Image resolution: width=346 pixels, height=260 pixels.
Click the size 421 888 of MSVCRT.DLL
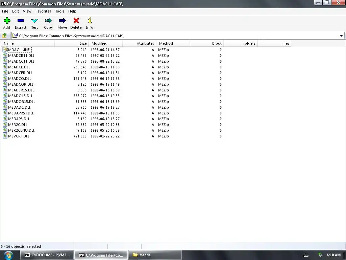pos(80,136)
